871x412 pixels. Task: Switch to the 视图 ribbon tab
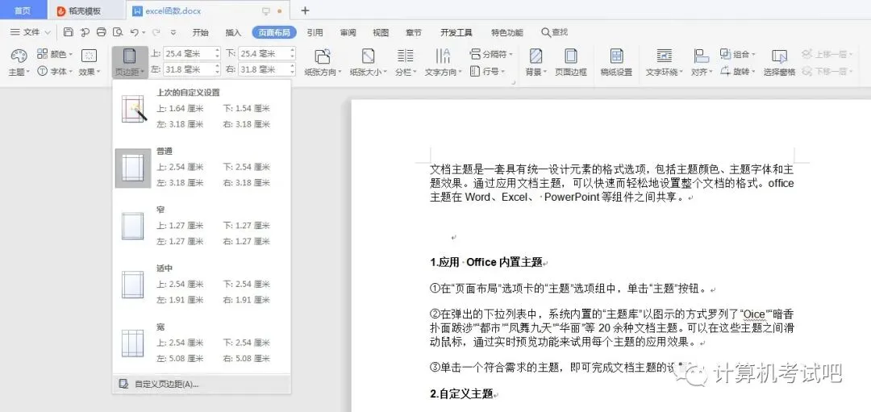coord(381,32)
